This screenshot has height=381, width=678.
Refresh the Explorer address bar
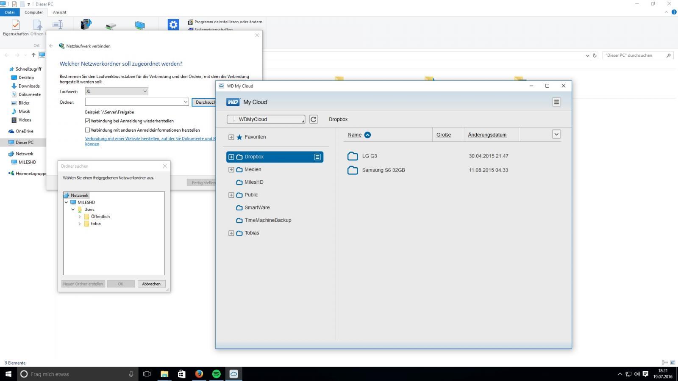tap(595, 55)
